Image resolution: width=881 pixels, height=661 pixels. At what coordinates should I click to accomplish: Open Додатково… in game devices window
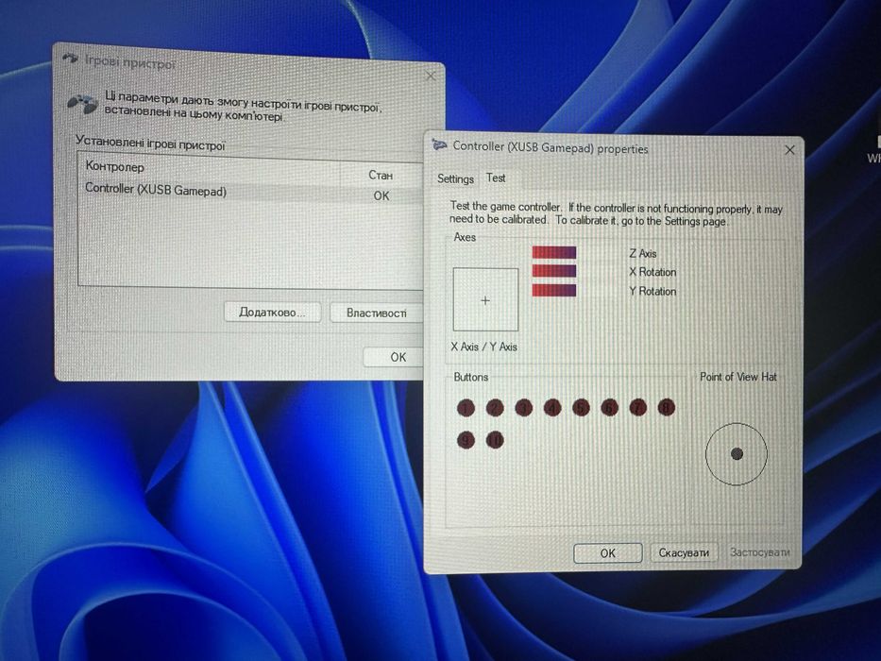[272, 312]
